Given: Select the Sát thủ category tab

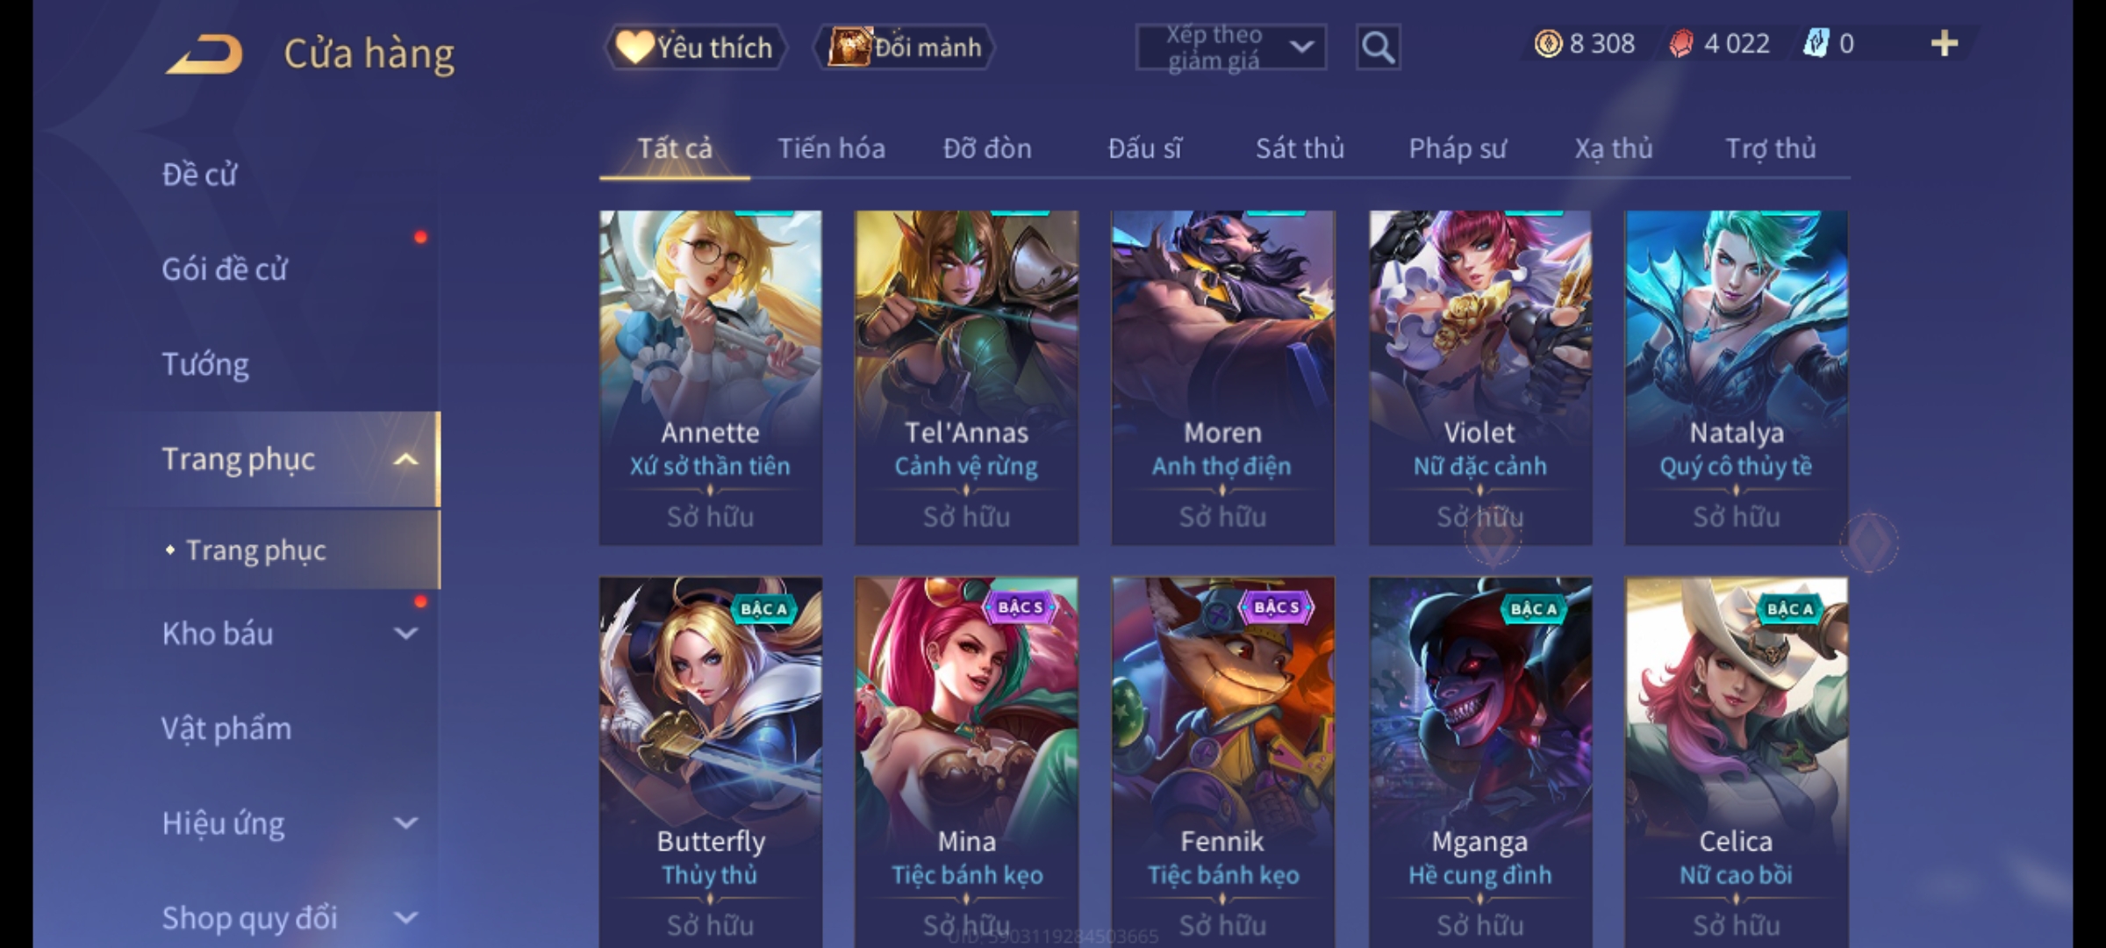Looking at the screenshot, I should tap(1300, 148).
